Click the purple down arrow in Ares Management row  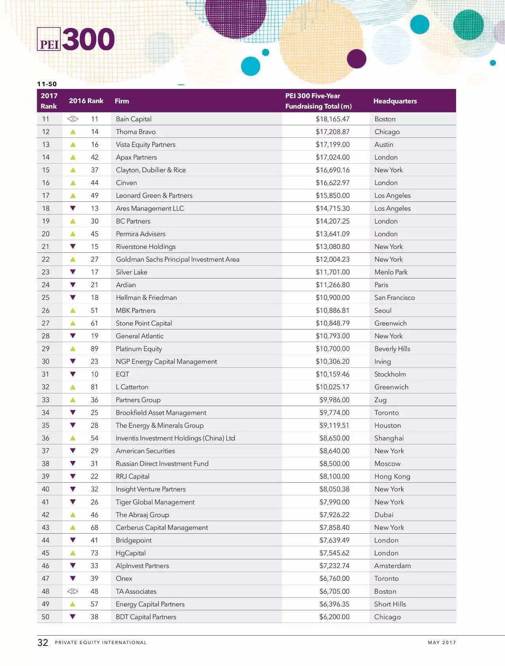point(73,208)
